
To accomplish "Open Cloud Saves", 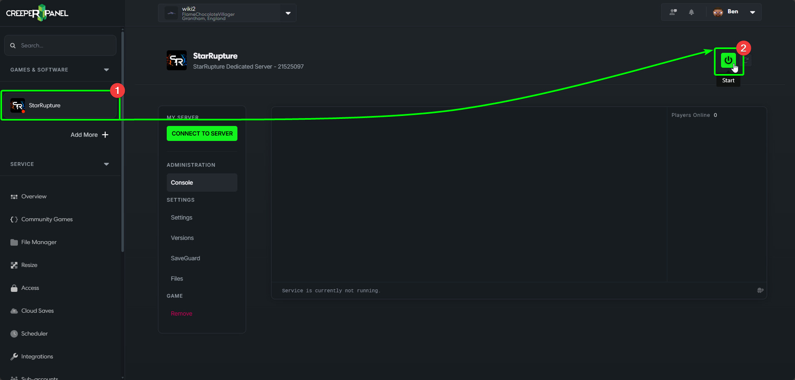I will click(38, 311).
